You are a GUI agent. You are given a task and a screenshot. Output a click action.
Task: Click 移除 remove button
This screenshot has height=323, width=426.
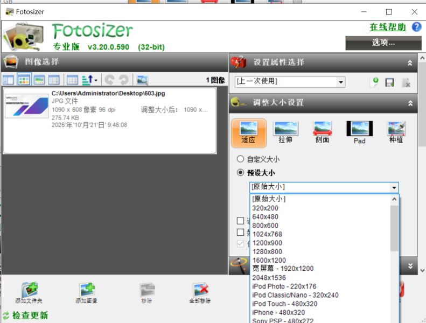(x=146, y=293)
